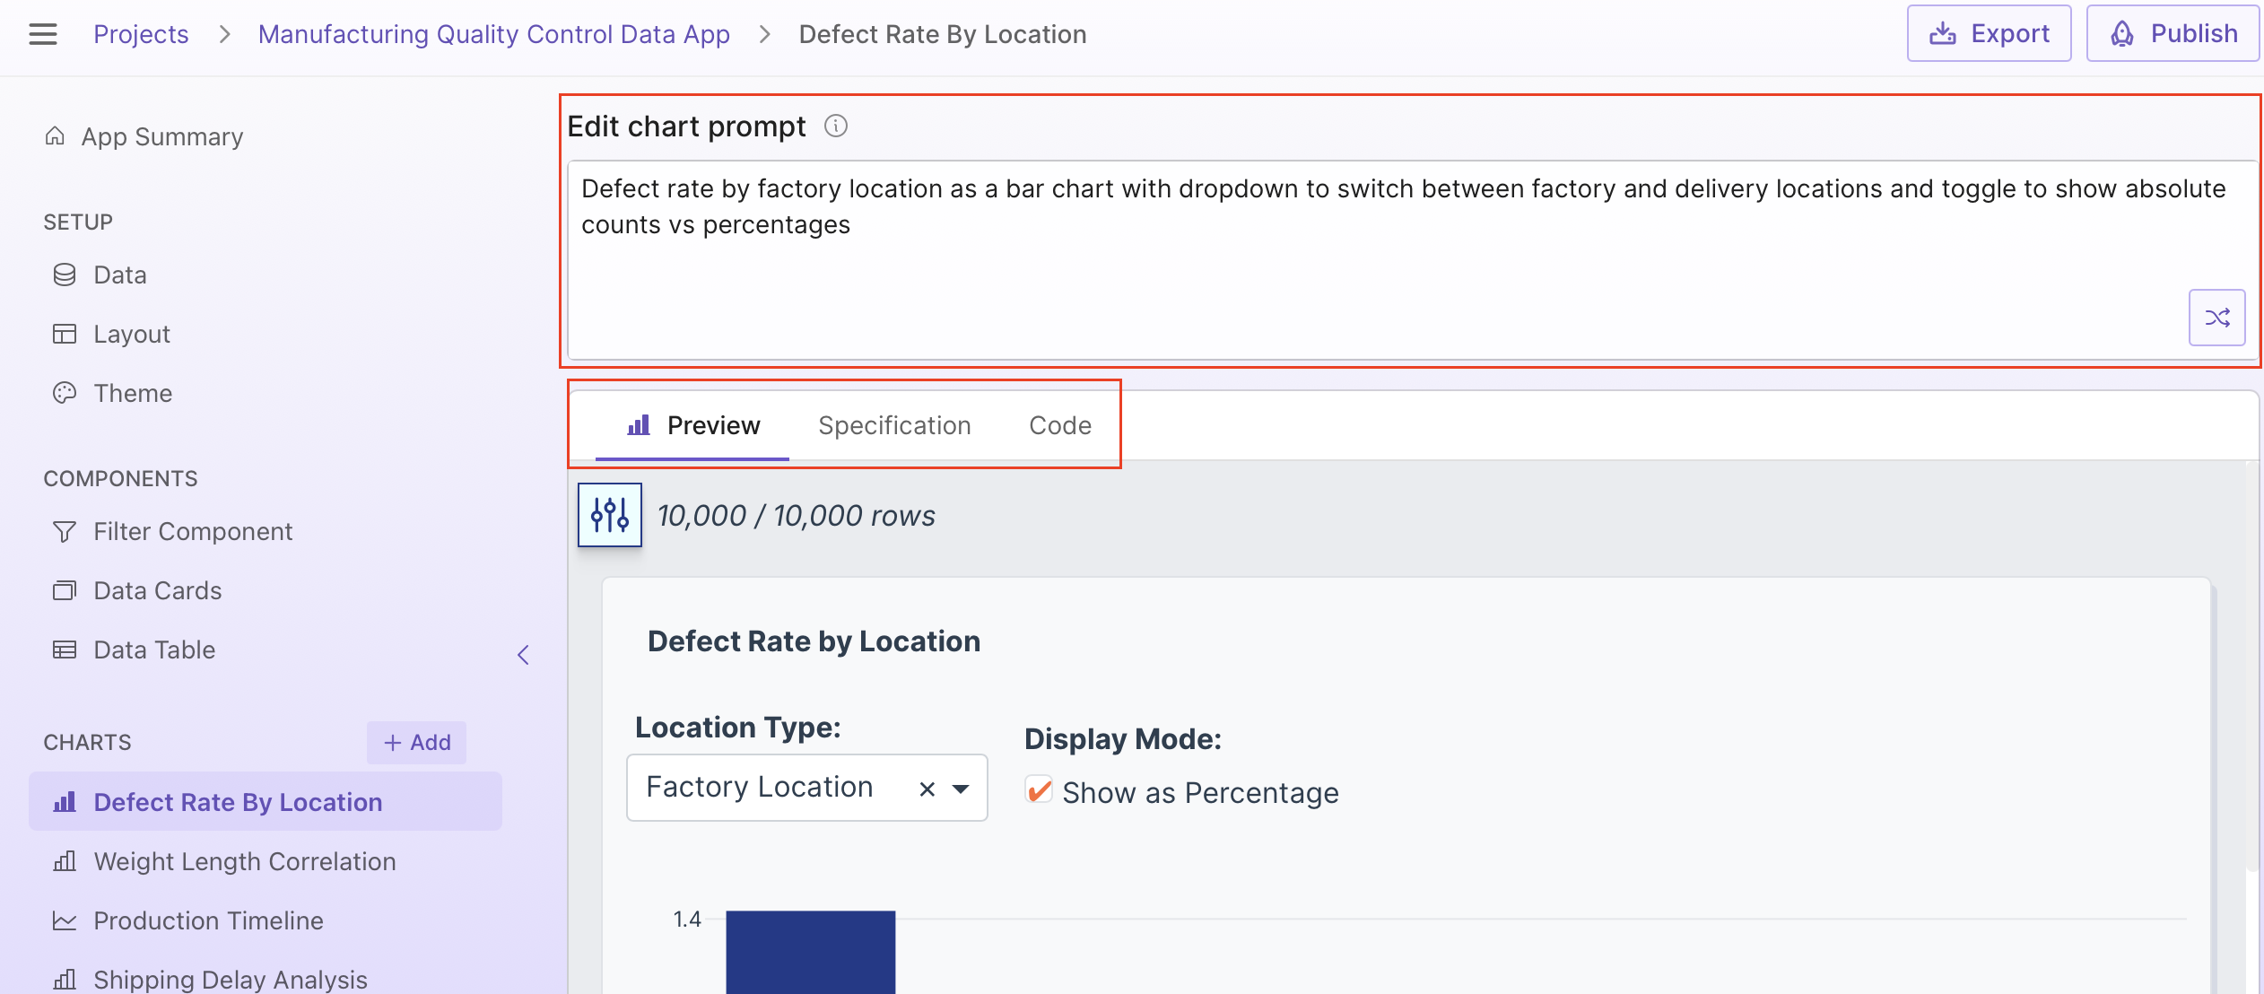Go to Projects breadcrumb link
This screenshot has width=2264, height=994.
coord(141,34)
